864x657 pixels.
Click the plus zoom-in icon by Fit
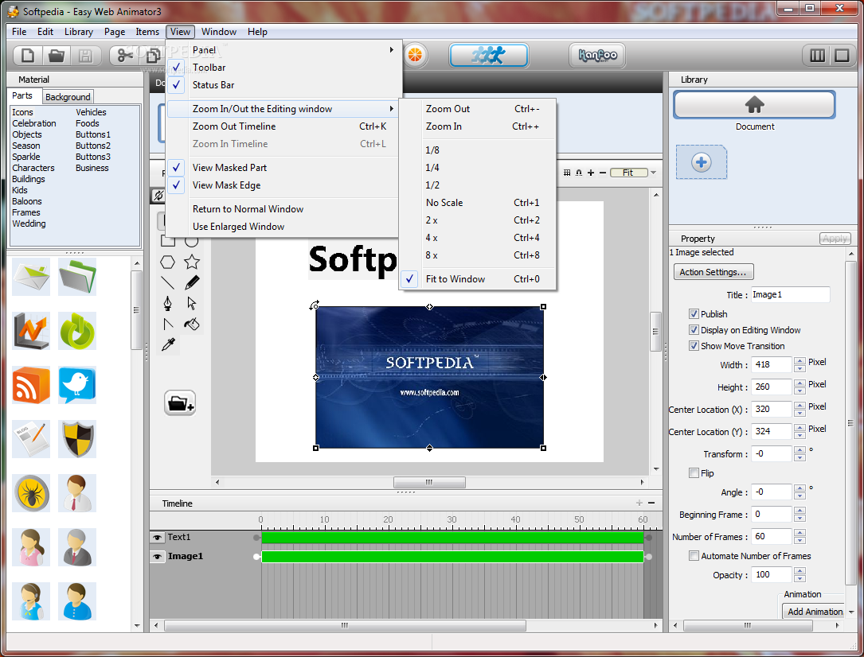[591, 173]
